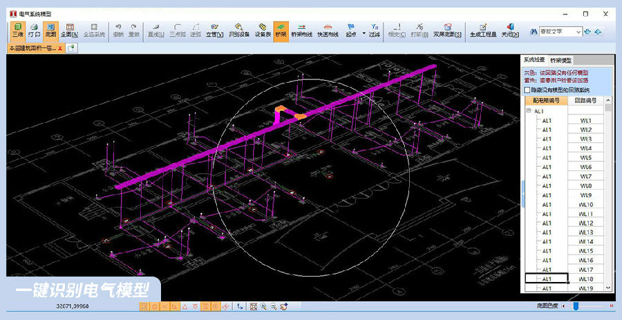
Task: Click 生成工程量 generate quantities button
Action: tap(482, 30)
